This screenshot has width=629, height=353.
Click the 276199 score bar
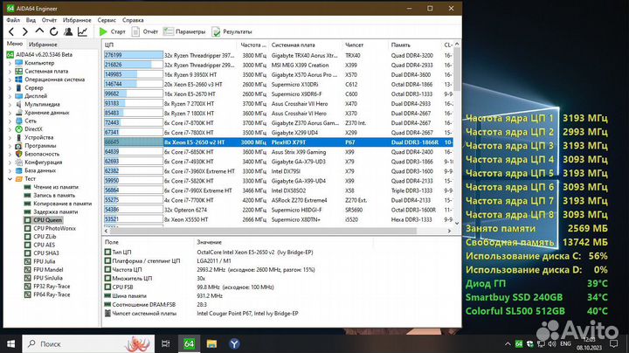pyautogui.click(x=134, y=55)
